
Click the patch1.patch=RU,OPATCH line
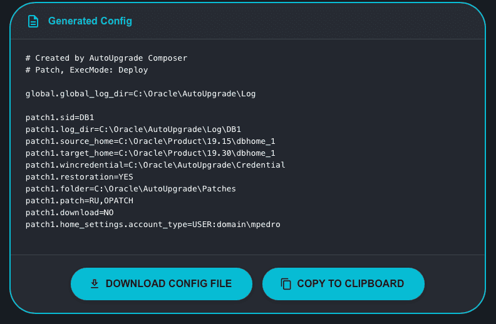[x=79, y=200]
